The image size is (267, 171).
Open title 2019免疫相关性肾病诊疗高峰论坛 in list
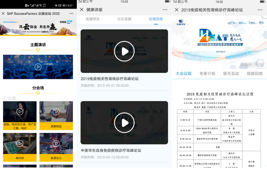click(x=110, y=79)
